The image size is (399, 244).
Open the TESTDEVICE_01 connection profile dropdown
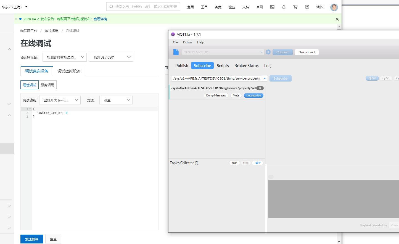point(223,52)
